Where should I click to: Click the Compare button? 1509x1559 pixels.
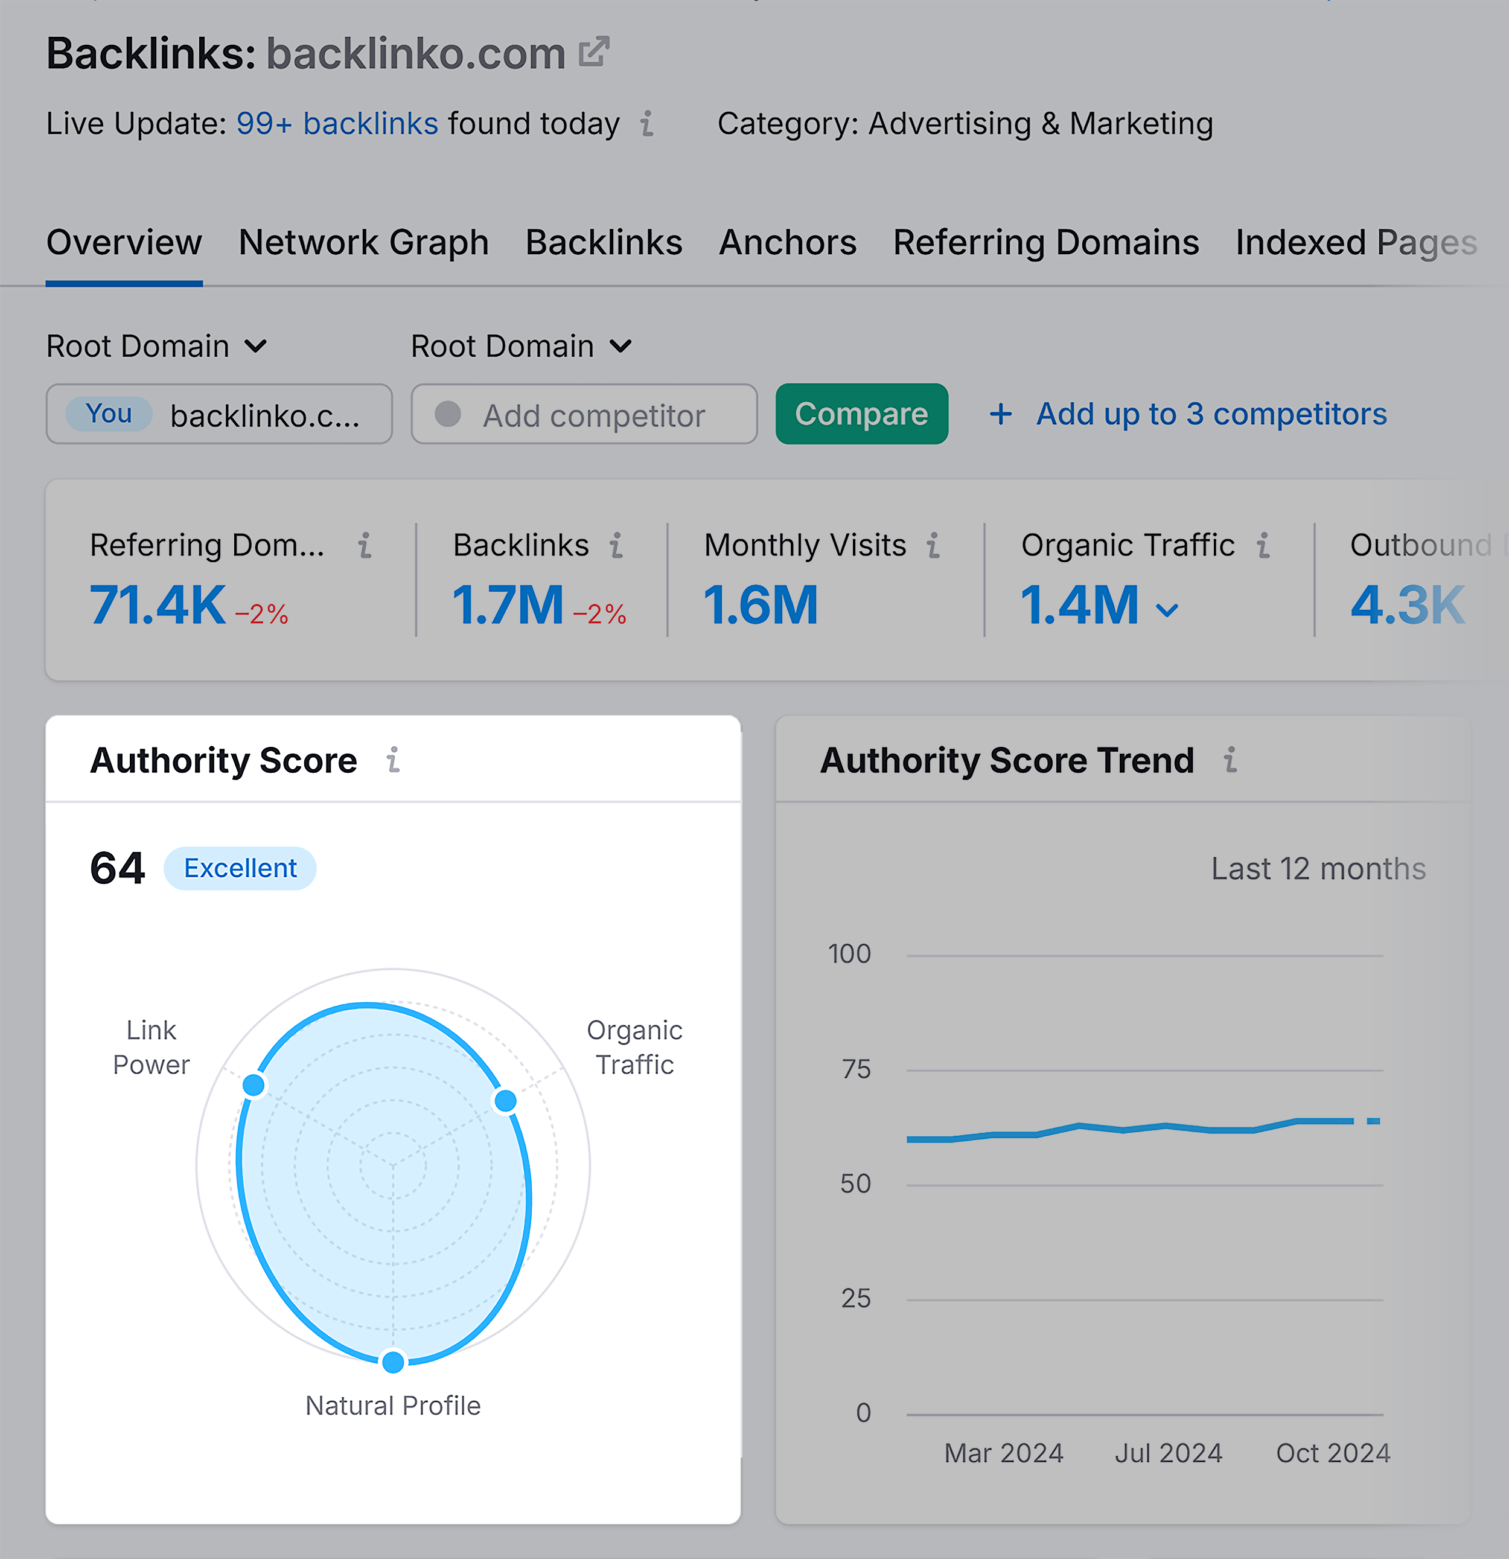pyautogui.click(x=860, y=414)
